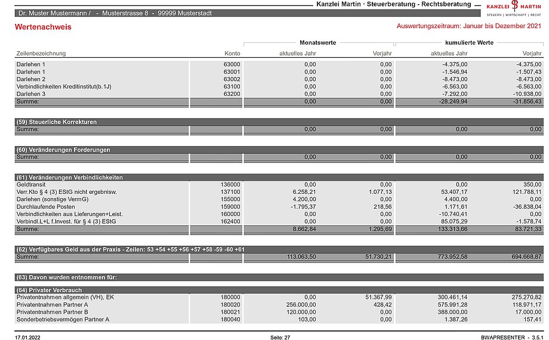549x340 pixels.
Task: Select the Wertenachweis heading
Action: (x=42, y=27)
